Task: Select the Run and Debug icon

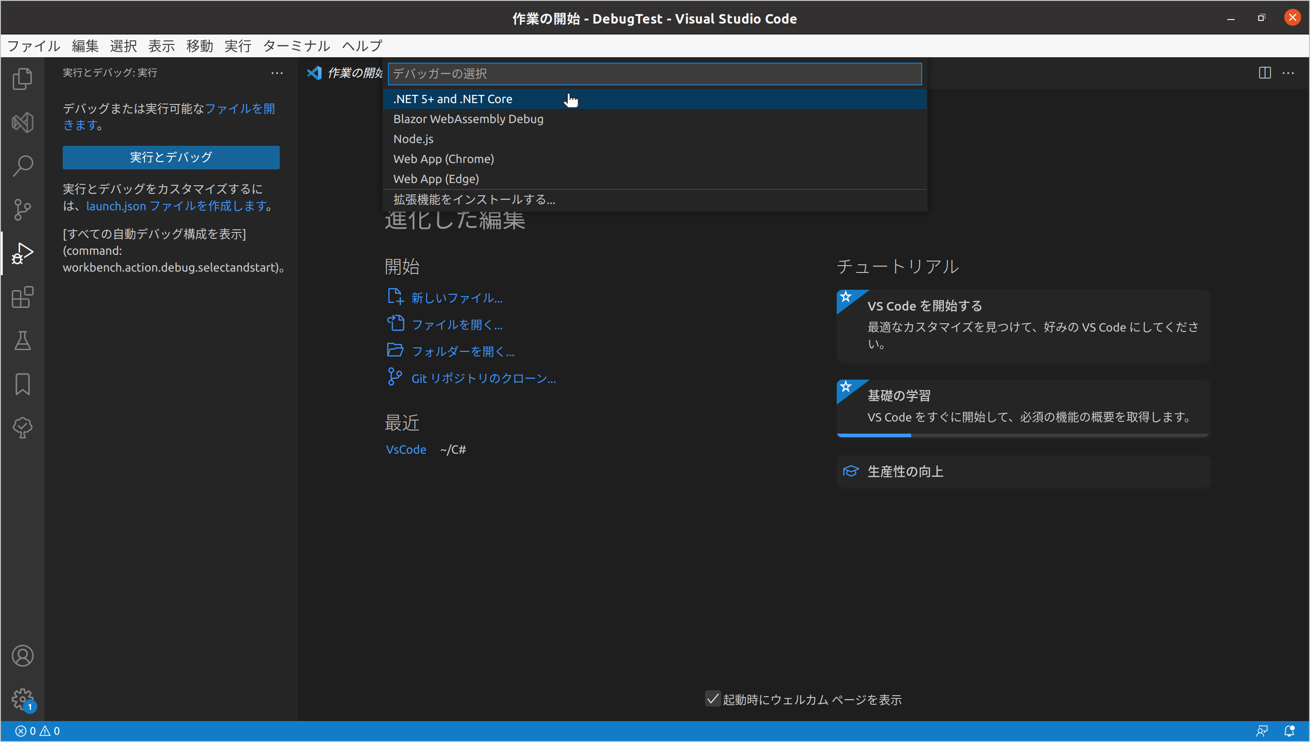Action: pos(22,253)
